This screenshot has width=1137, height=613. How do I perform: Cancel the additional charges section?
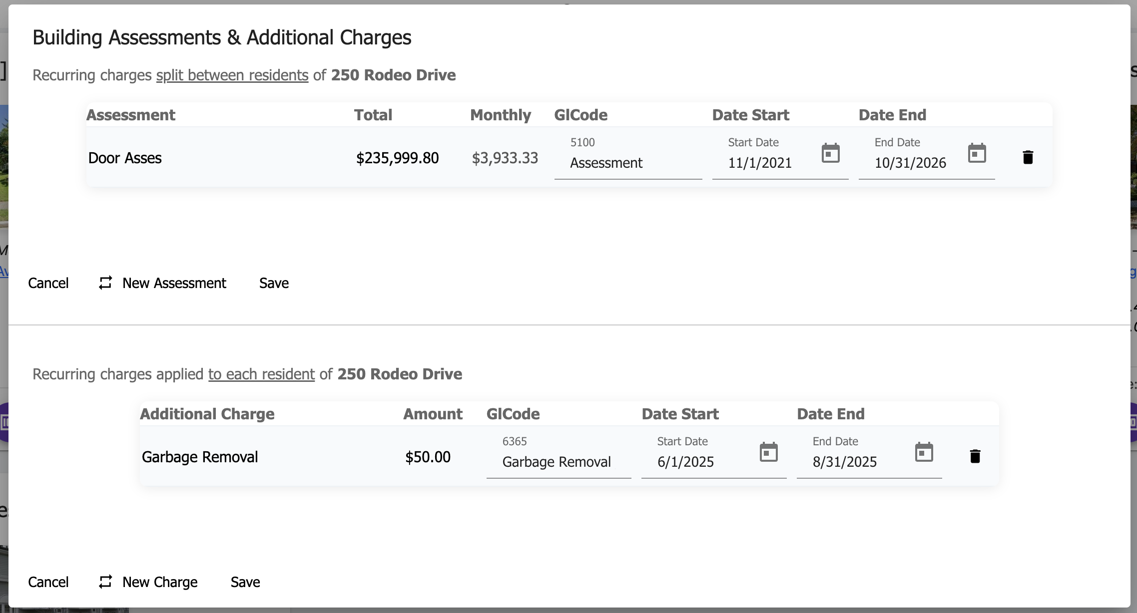48,582
